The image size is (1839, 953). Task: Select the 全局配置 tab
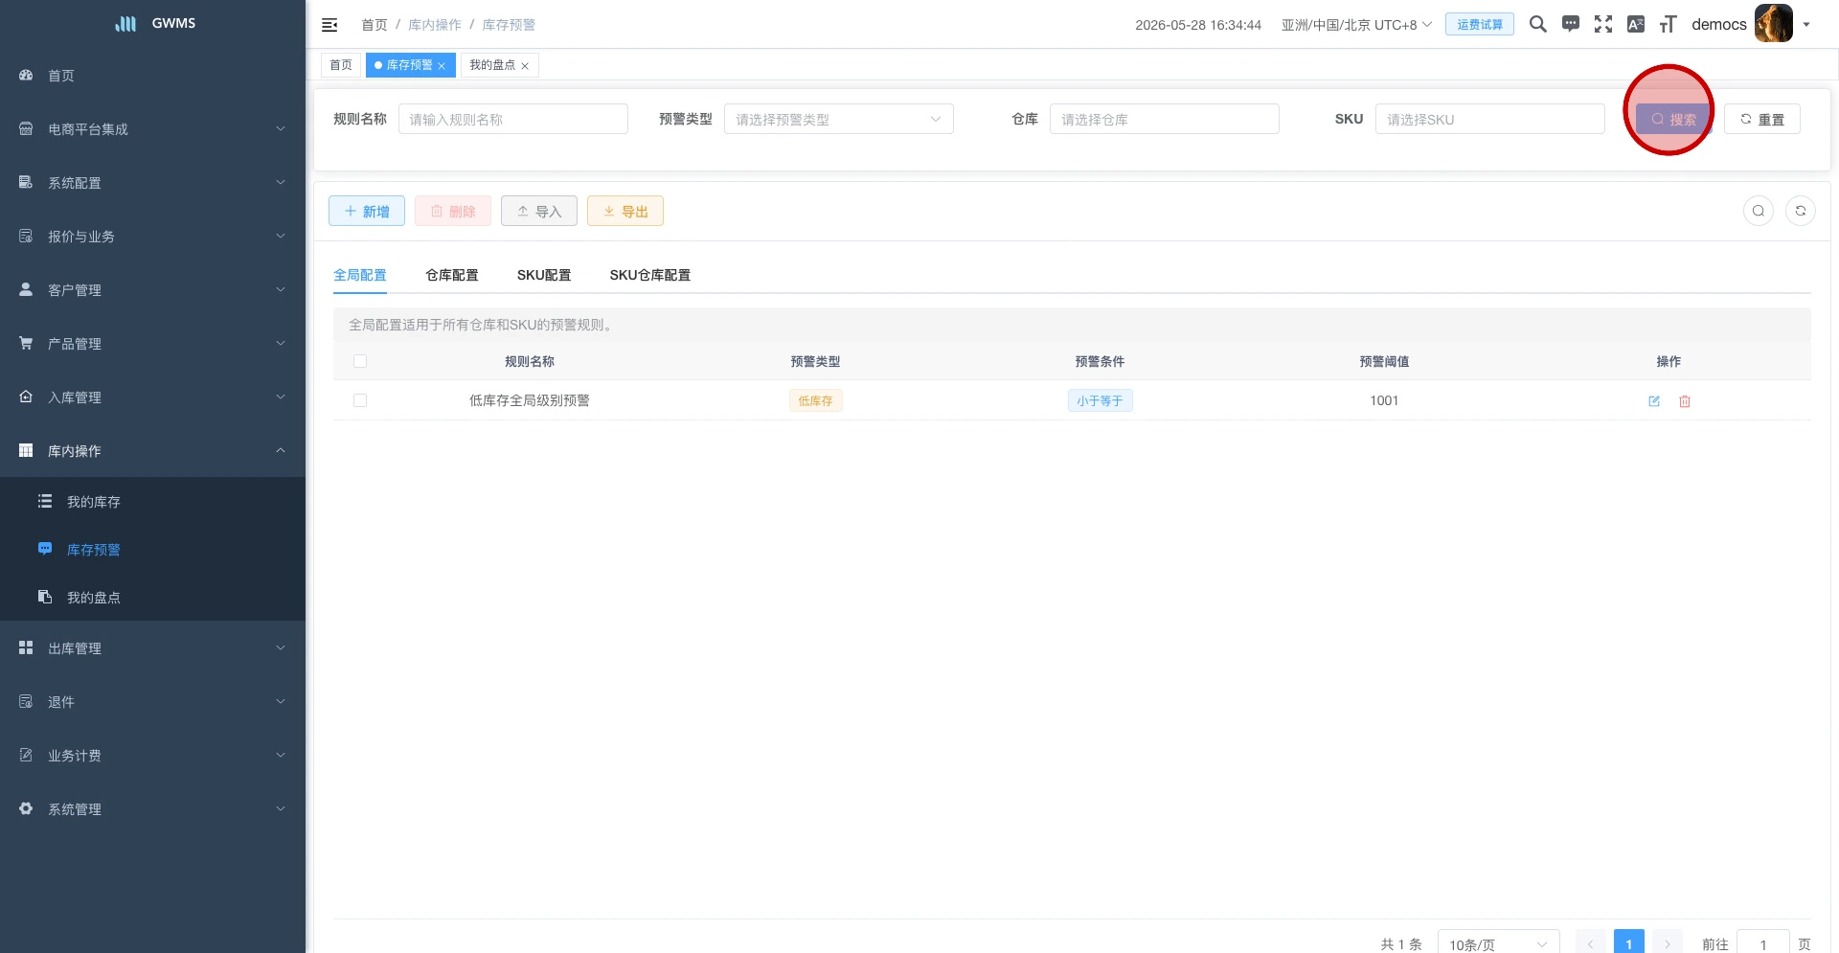360,275
